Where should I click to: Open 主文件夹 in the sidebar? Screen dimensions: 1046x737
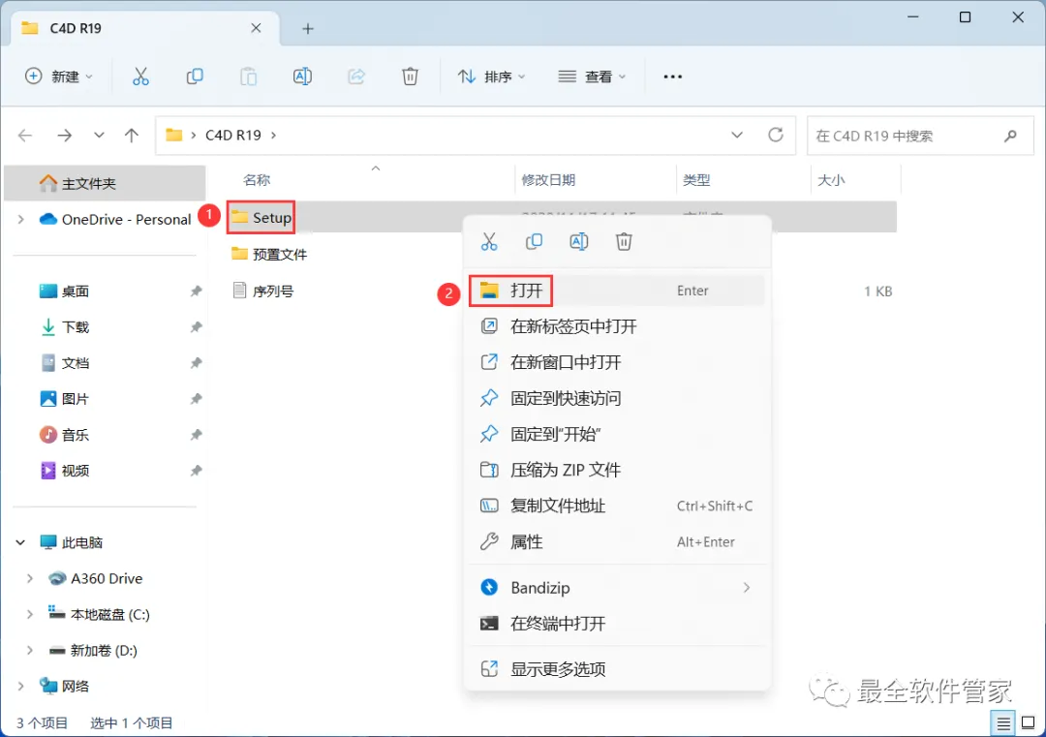click(105, 183)
